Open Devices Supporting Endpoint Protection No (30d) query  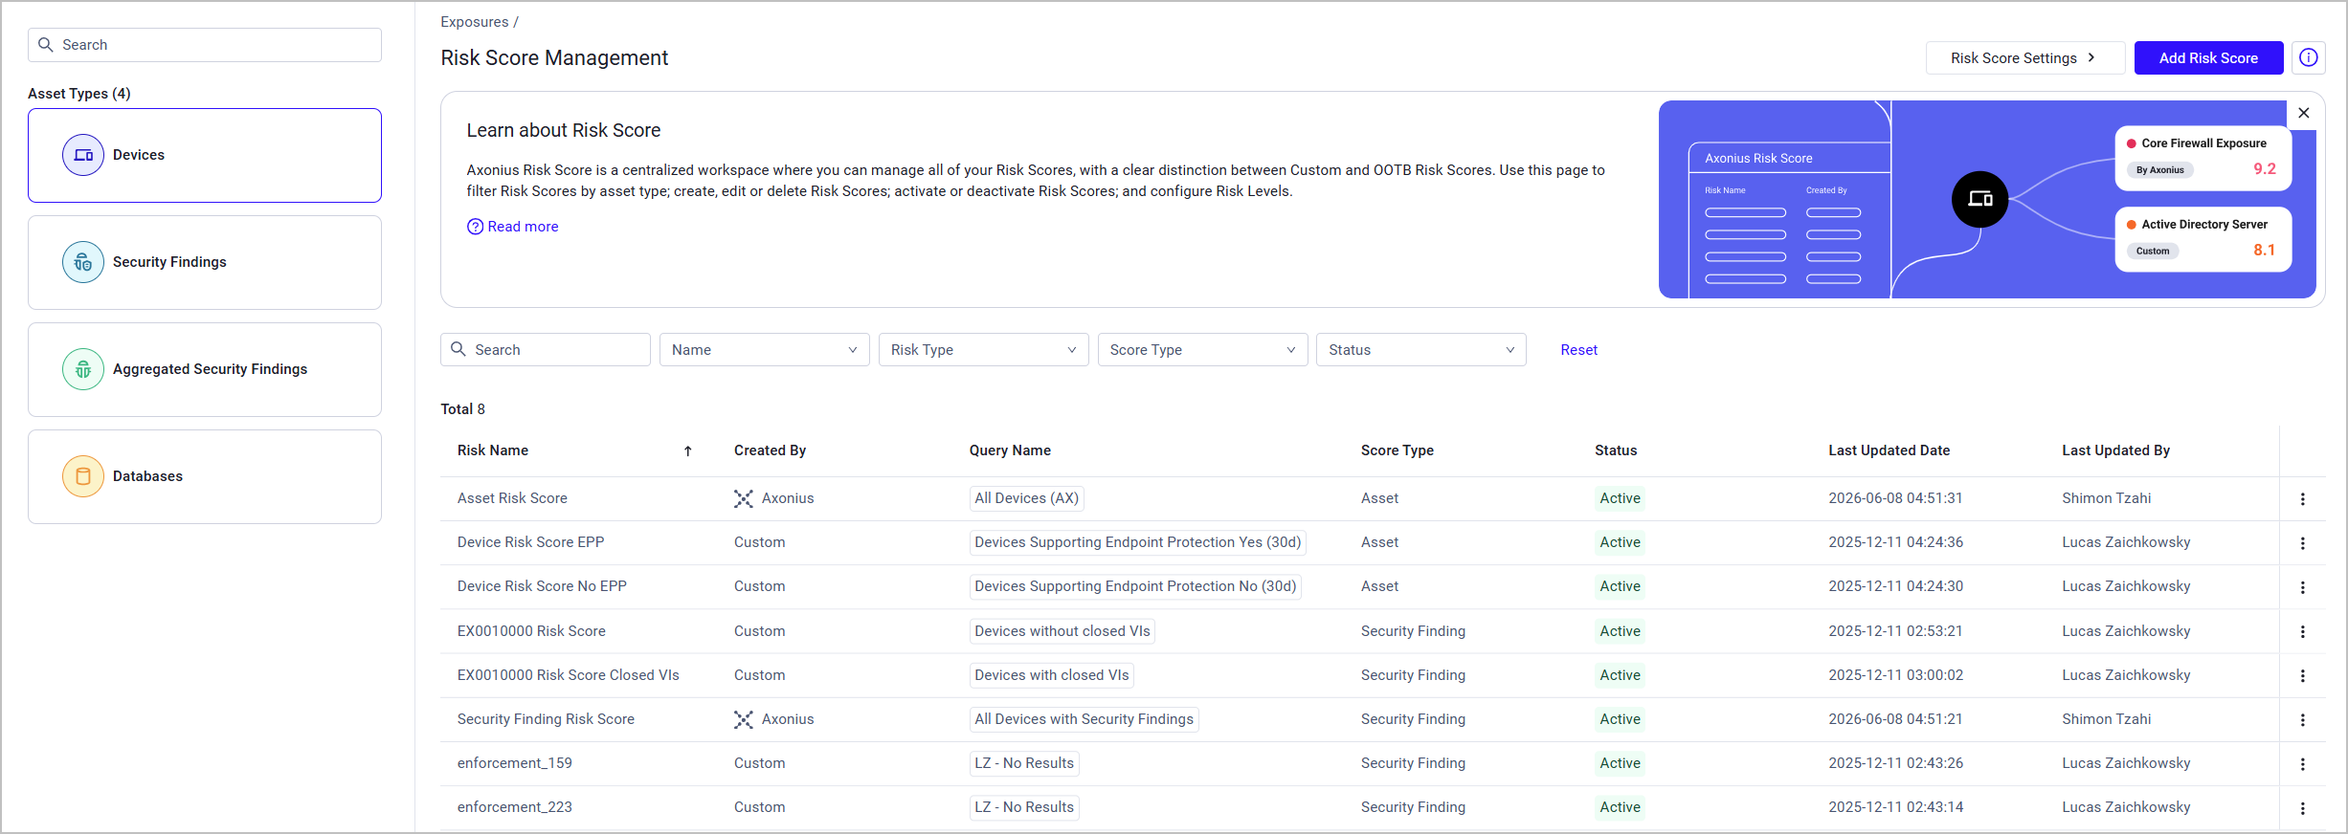click(x=1135, y=586)
